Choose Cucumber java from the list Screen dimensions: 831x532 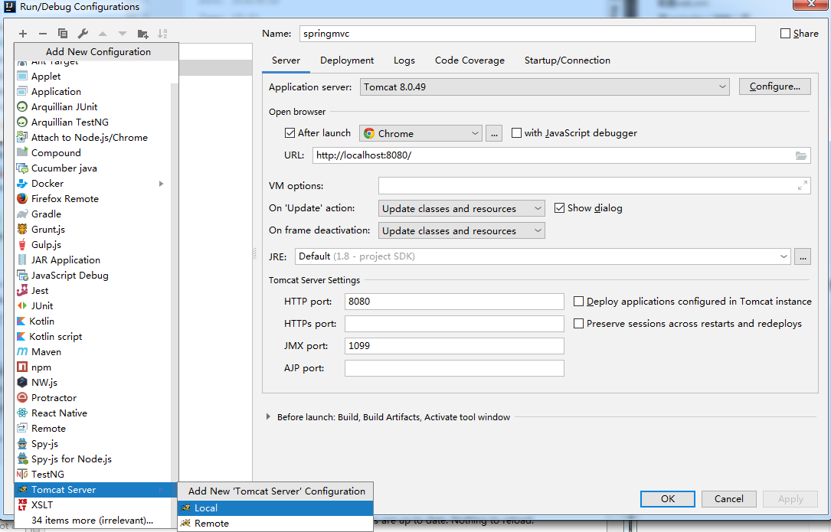(93, 168)
